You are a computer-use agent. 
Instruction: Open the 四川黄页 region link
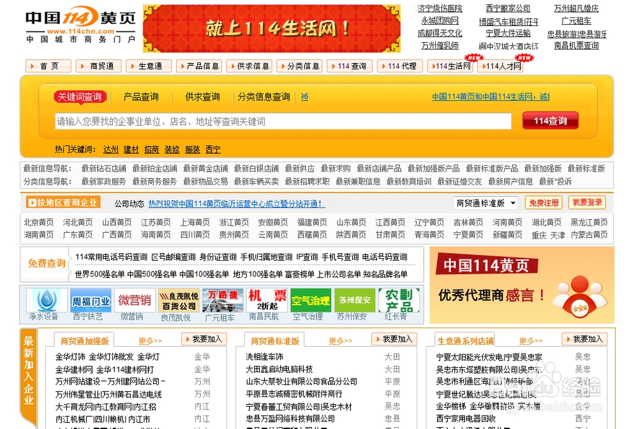195,235
